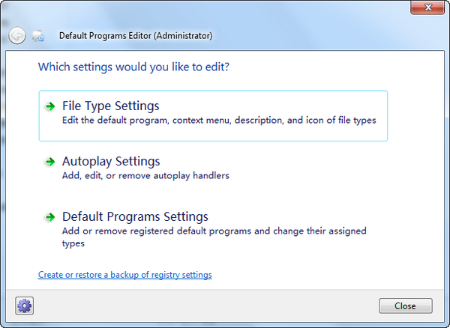Open Autoplay Settings
Screen dimensions: 450x328
[111, 162]
